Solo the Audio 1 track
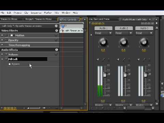This screenshot has height=123, width=164. coord(104,59)
